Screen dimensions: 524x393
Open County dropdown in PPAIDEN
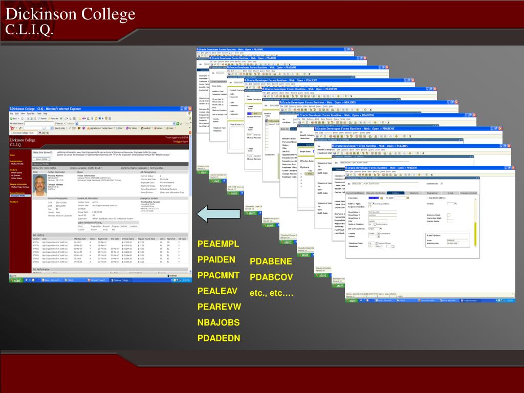(x=378, y=233)
